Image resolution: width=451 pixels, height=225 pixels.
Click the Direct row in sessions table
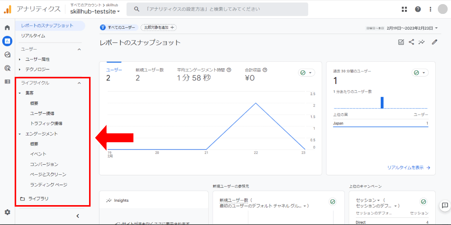[x=392, y=222]
